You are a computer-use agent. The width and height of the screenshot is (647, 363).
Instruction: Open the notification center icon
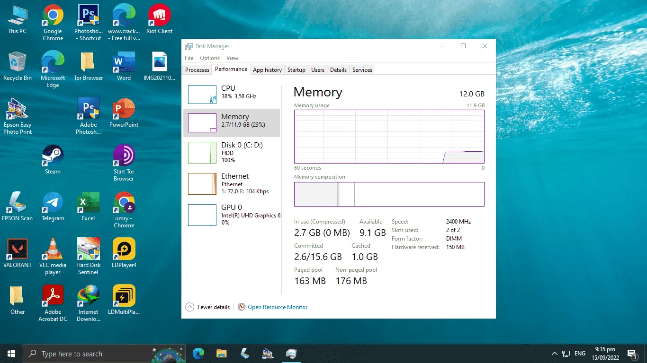(x=632, y=354)
